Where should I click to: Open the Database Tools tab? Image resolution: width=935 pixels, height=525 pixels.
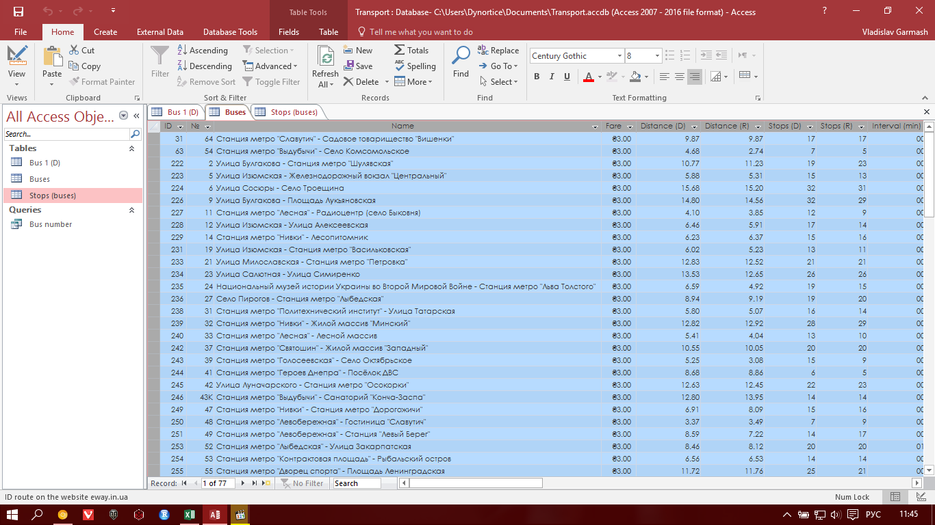(231, 32)
